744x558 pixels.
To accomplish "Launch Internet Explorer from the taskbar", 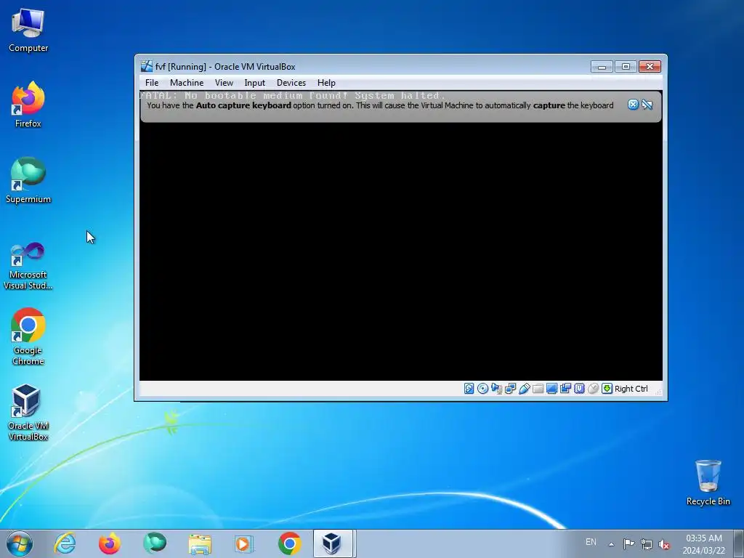I will [65, 543].
